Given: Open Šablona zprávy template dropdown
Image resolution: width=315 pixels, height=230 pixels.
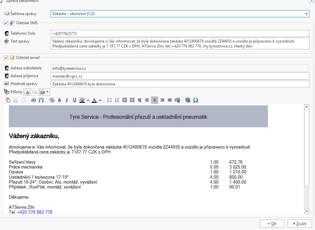Looking at the screenshot, I should [306, 14].
